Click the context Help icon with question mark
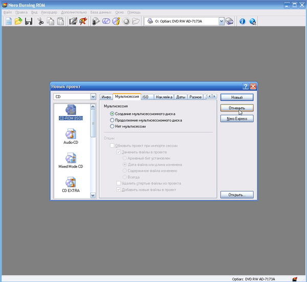The width and height of the screenshot is (307, 282). (253, 21)
